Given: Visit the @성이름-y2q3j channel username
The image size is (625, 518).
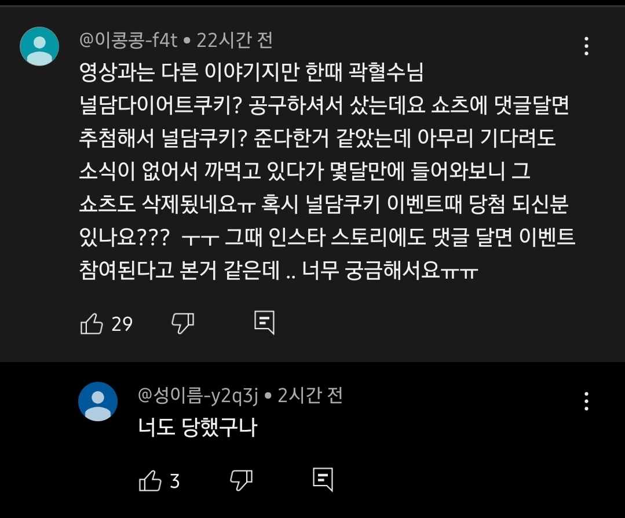Looking at the screenshot, I should pos(198,396).
